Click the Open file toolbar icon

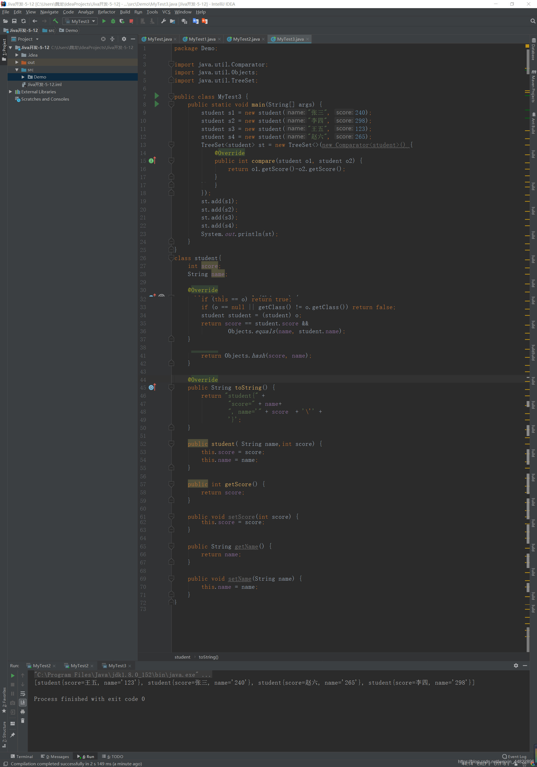(x=5, y=21)
